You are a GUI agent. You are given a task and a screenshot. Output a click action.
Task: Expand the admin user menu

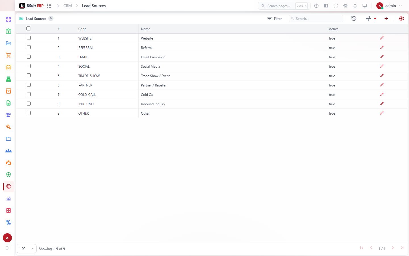click(389, 6)
